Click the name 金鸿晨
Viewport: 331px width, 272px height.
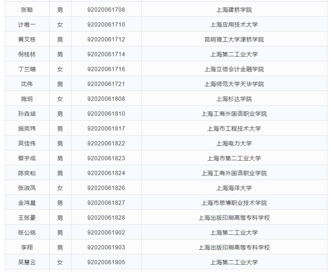(27, 203)
